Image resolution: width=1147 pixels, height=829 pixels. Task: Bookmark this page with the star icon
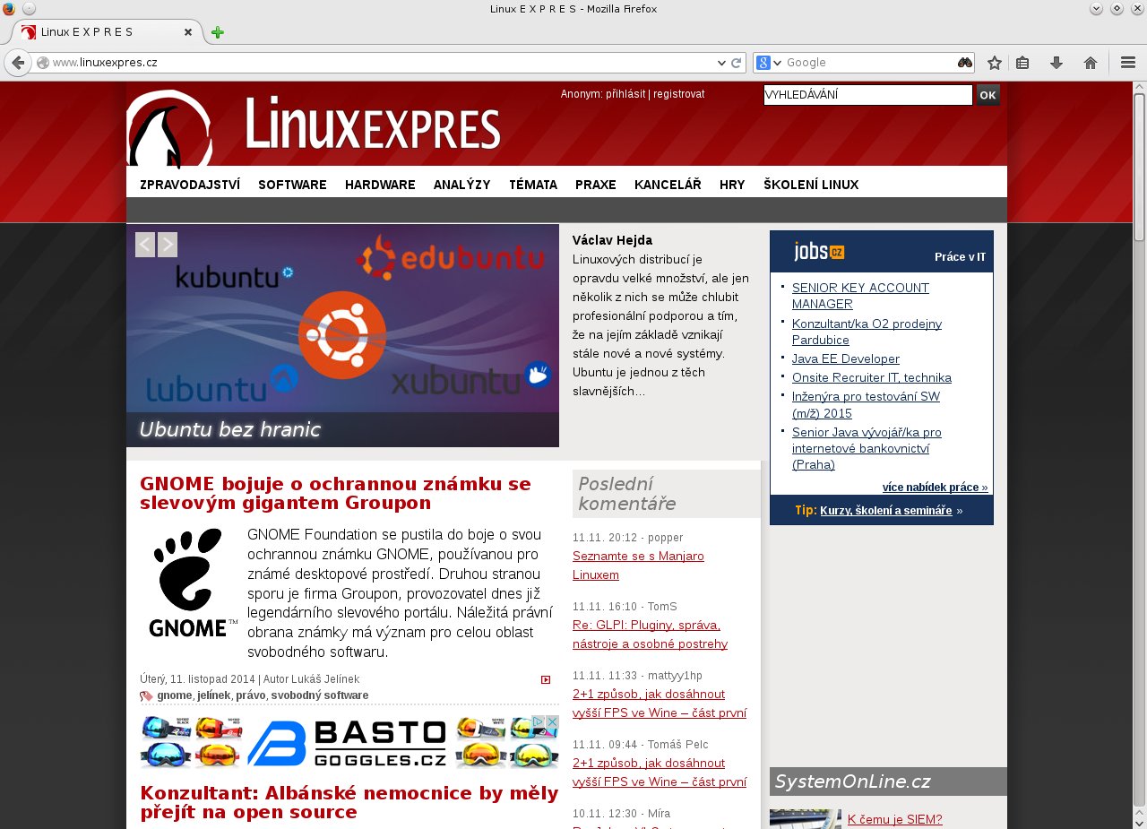[x=994, y=63]
